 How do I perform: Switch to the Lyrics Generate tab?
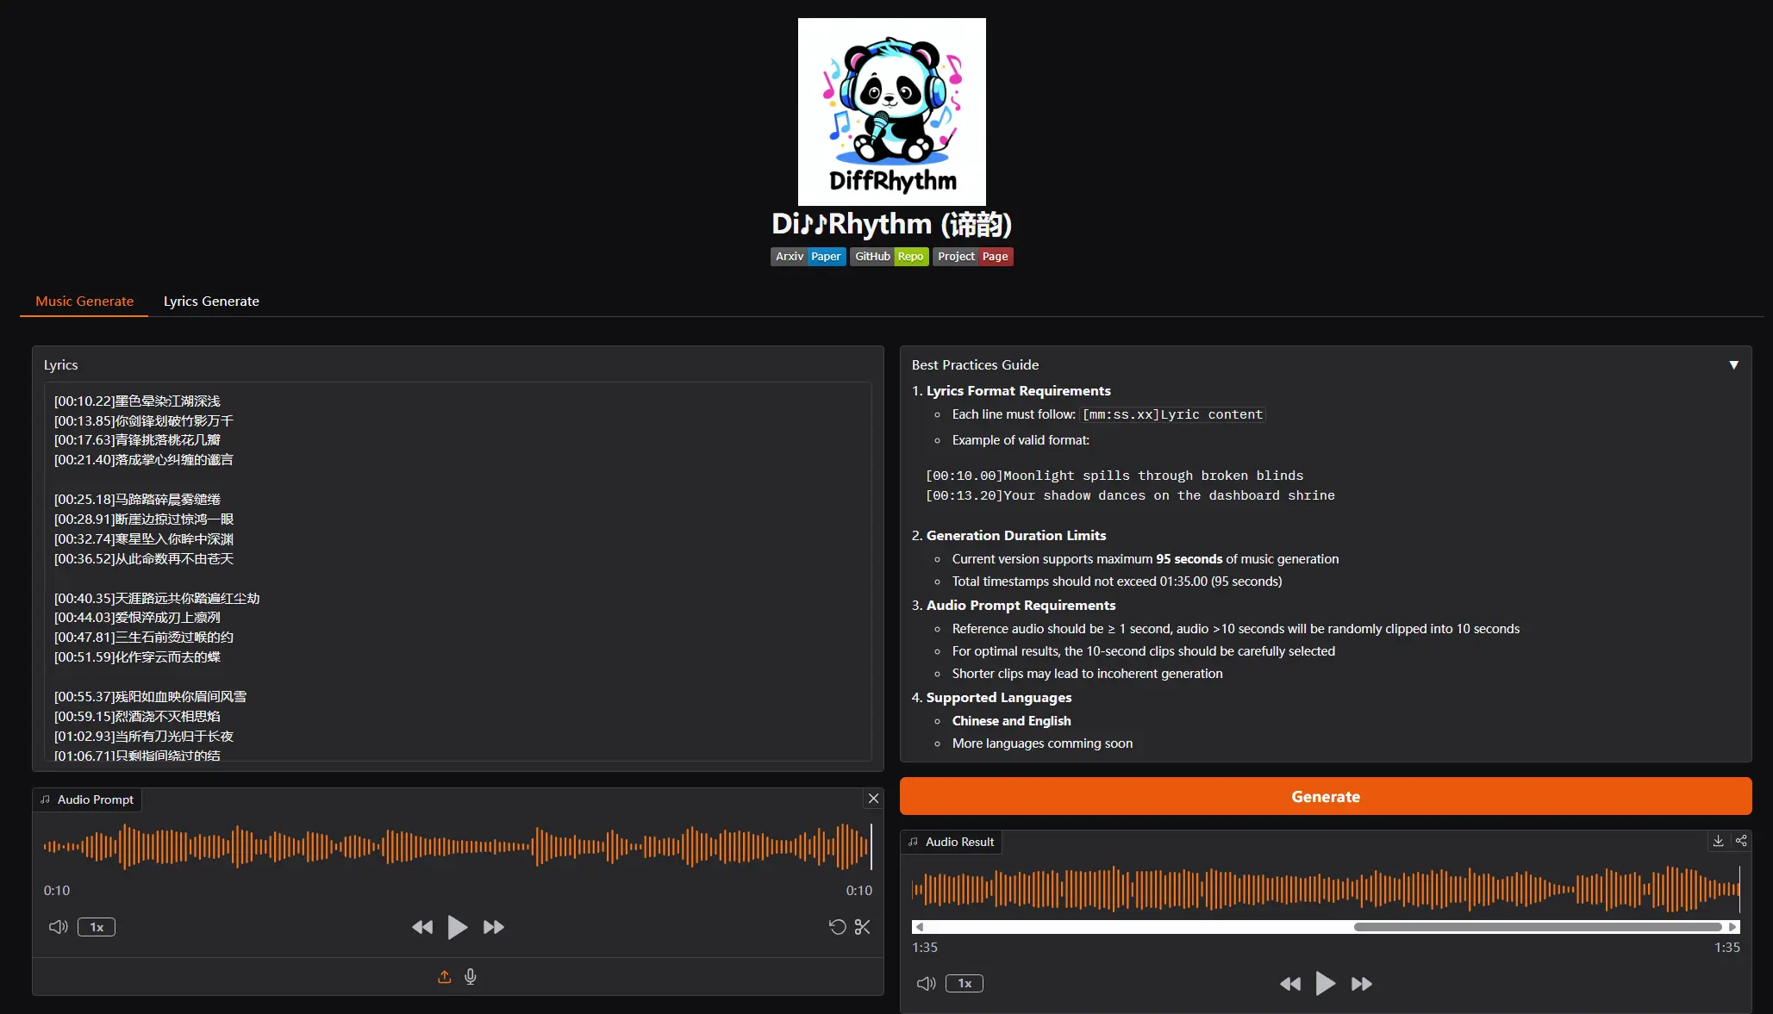pos(211,302)
